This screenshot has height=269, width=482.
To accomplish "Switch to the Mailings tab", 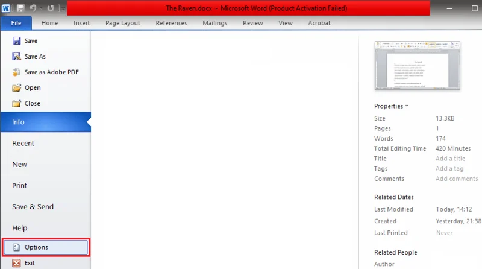I will [x=215, y=23].
